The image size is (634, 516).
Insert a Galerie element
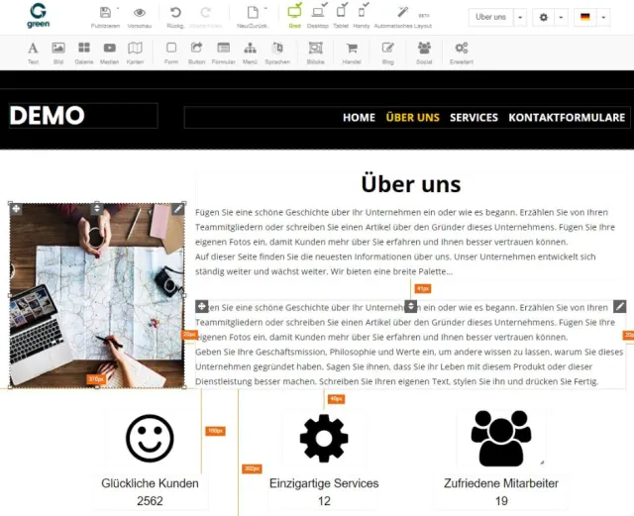pyautogui.click(x=83, y=49)
